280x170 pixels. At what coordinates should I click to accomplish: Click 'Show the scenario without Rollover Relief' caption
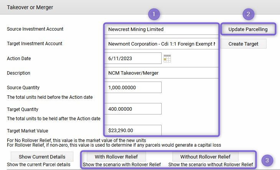(211, 165)
